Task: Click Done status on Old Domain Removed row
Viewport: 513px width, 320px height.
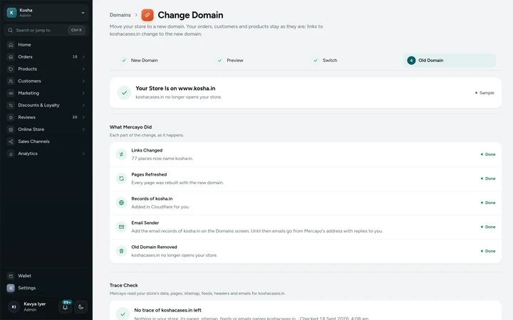Action: pyautogui.click(x=488, y=251)
